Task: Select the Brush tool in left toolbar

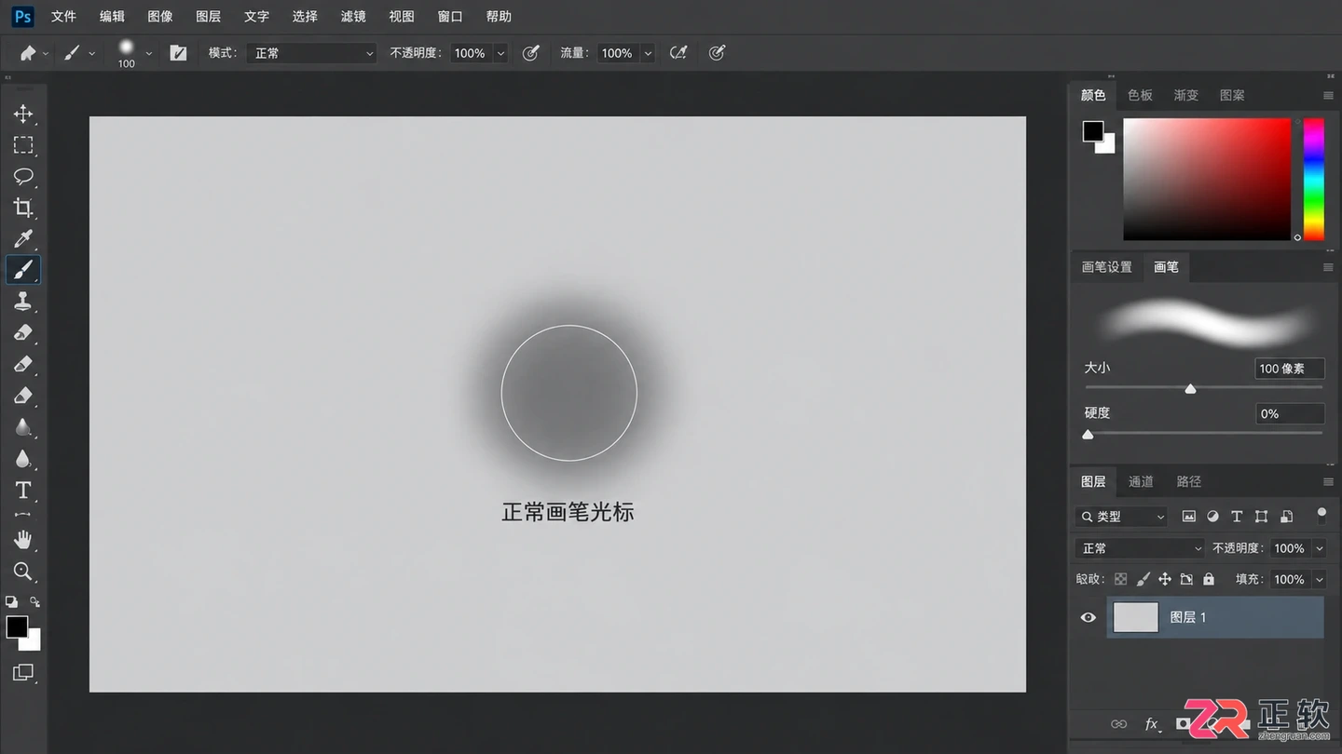Action: point(23,270)
